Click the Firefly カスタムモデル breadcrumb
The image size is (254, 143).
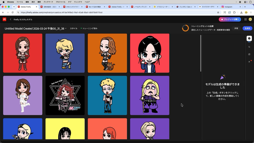[23, 19]
